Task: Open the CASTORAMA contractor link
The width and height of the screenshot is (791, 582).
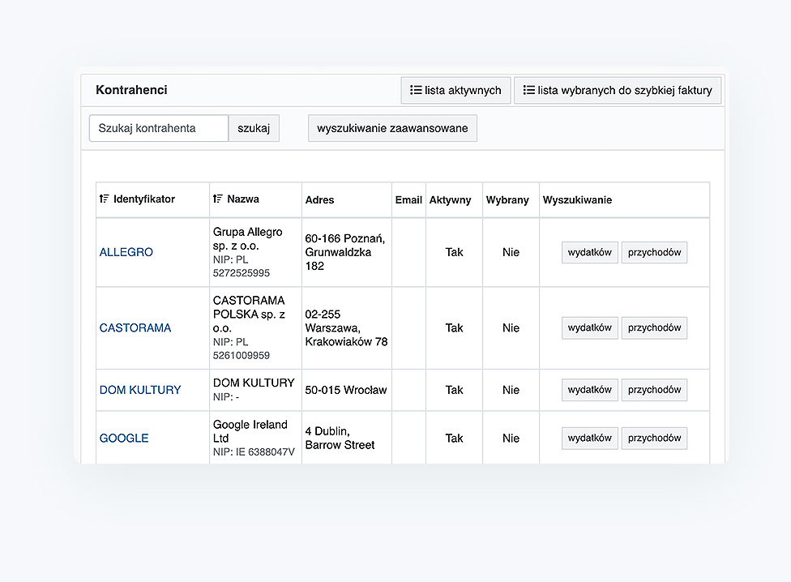Action: point(135,327)
